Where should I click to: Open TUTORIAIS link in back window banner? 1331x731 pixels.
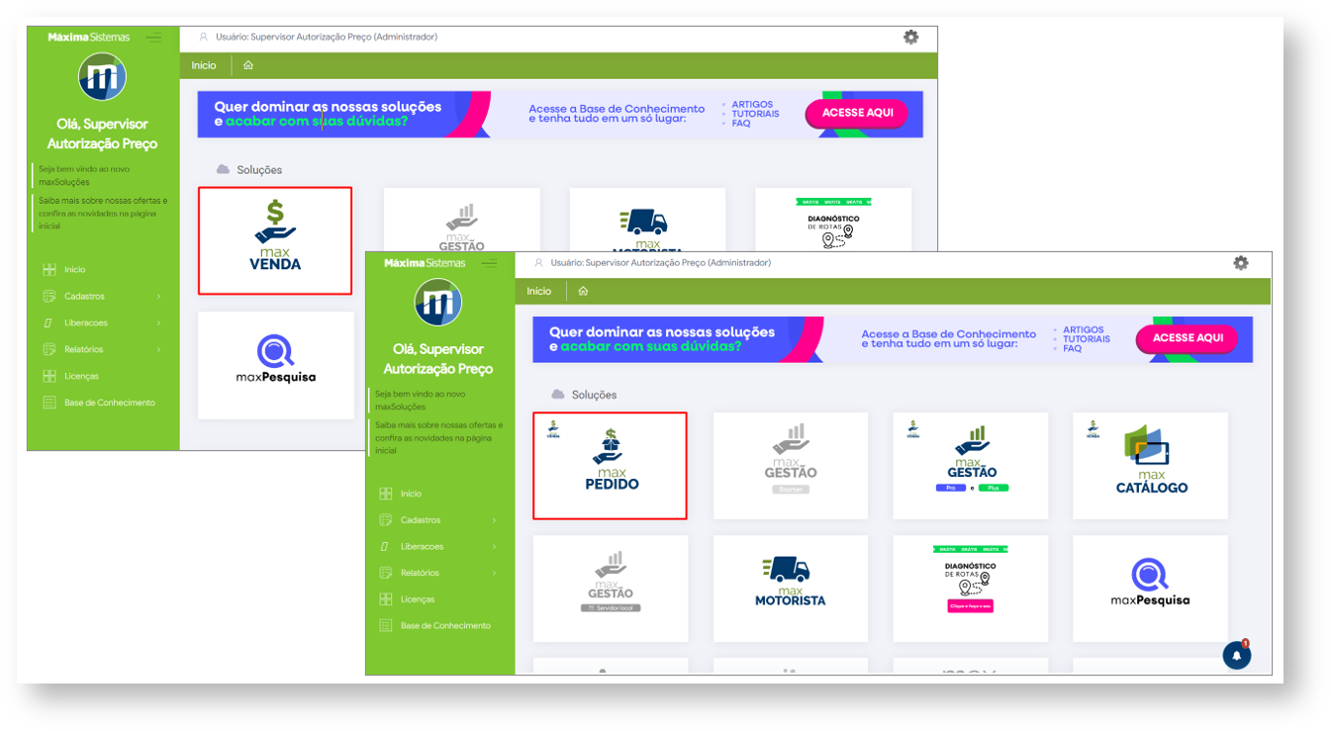pos(755,114)
